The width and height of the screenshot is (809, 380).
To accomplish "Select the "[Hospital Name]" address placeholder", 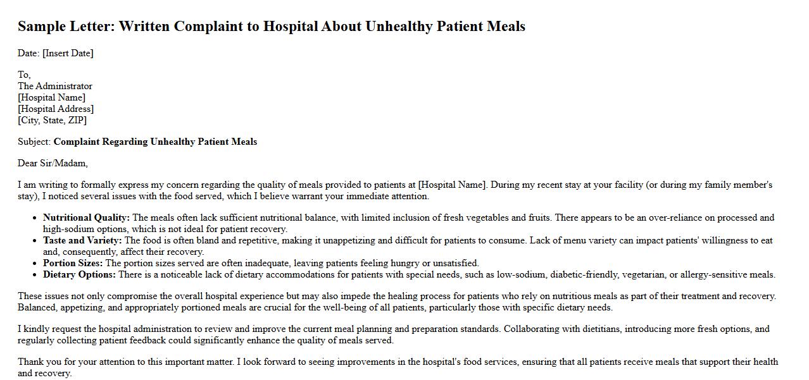I will 51,97.
